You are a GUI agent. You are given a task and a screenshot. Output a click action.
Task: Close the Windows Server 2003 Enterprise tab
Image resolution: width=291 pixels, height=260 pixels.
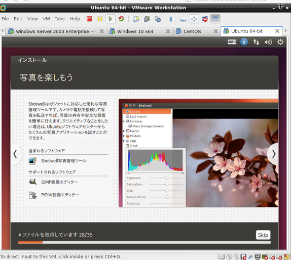pyautogui.click(x=102, y=31)
